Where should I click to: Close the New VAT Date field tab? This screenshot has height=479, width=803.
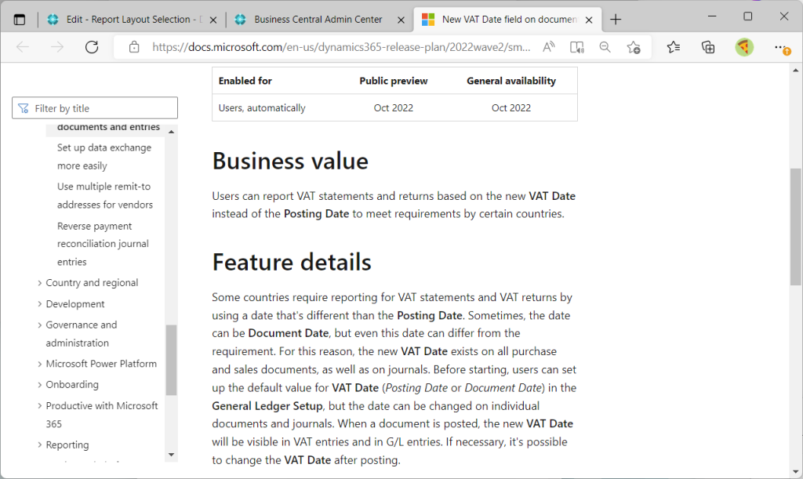[589, 20]
